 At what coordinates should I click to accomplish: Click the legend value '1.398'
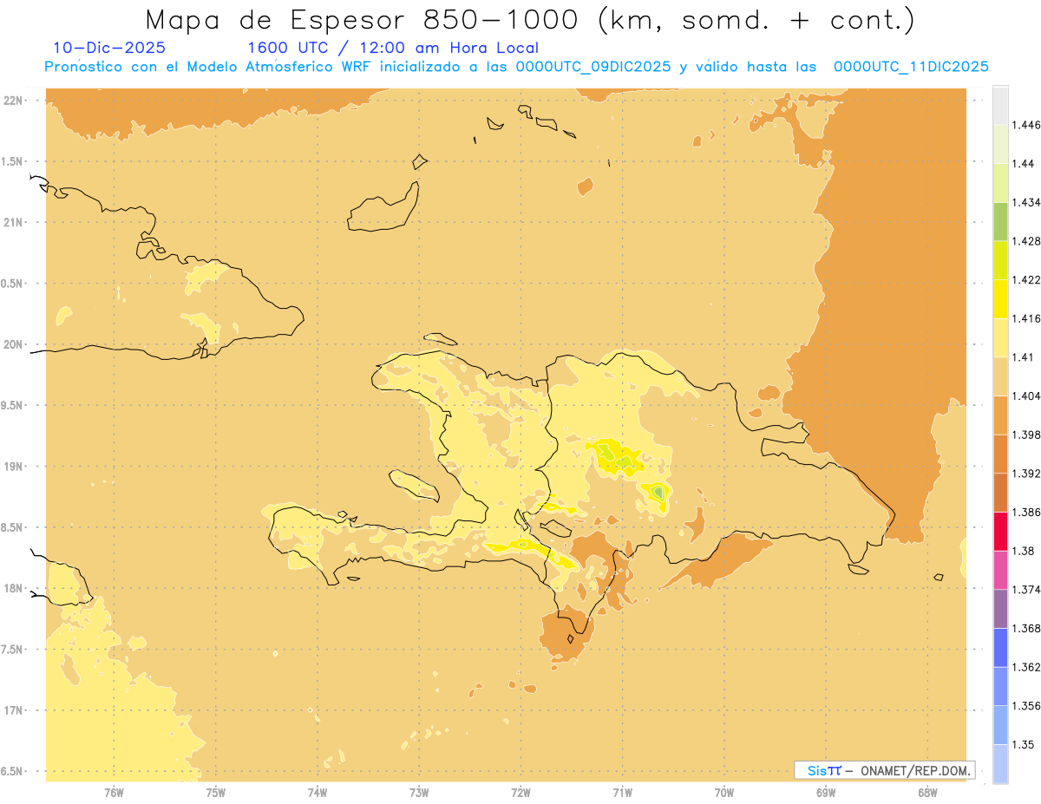[1027, 435]
